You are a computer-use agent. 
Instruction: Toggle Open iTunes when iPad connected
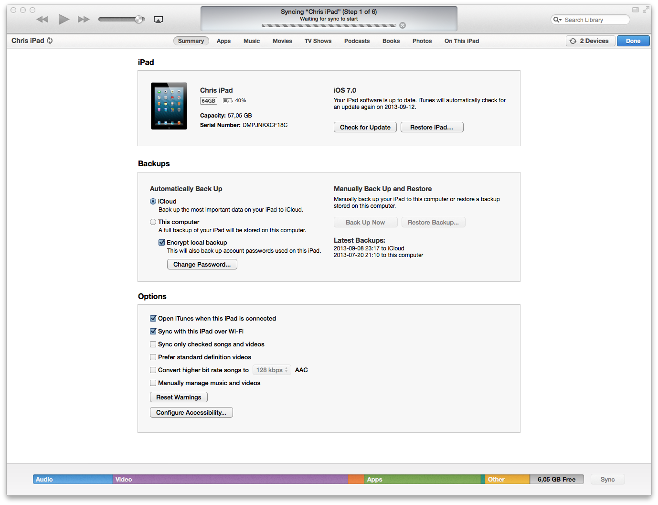tap(153, 318)
